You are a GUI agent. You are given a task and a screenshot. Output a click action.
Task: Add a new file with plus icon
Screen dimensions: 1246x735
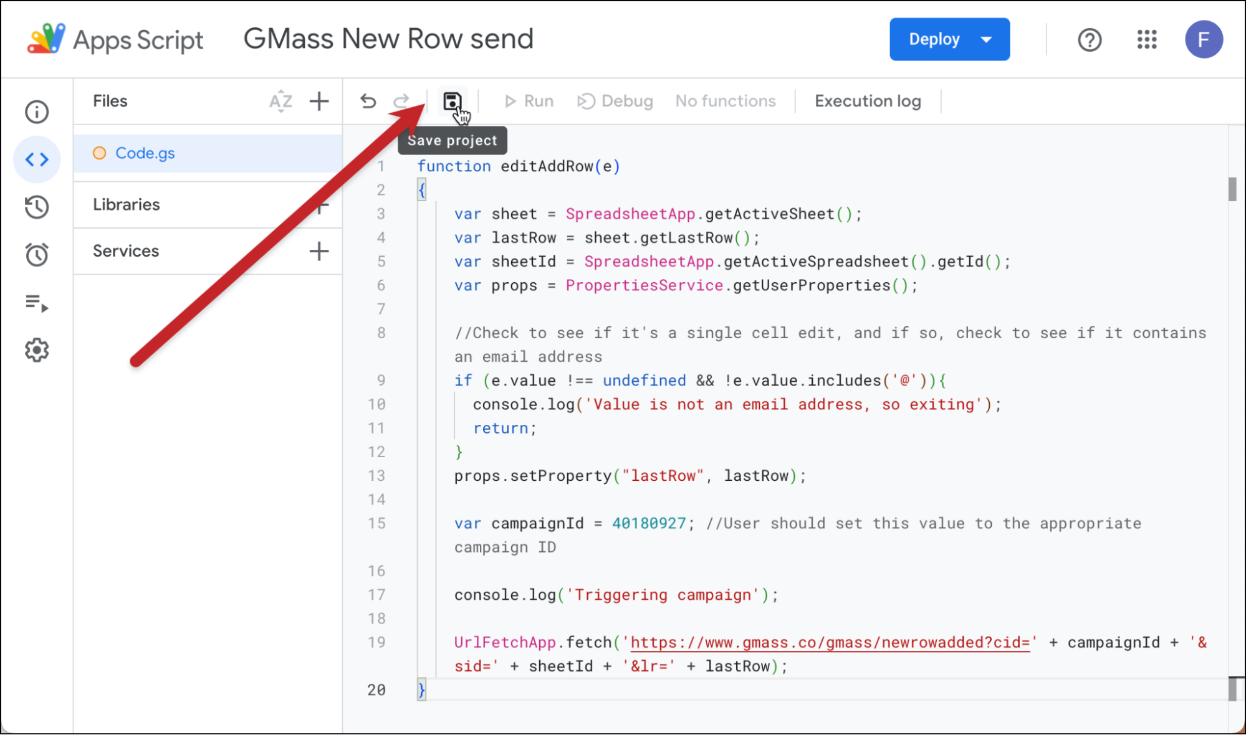[x=319, y=101]
